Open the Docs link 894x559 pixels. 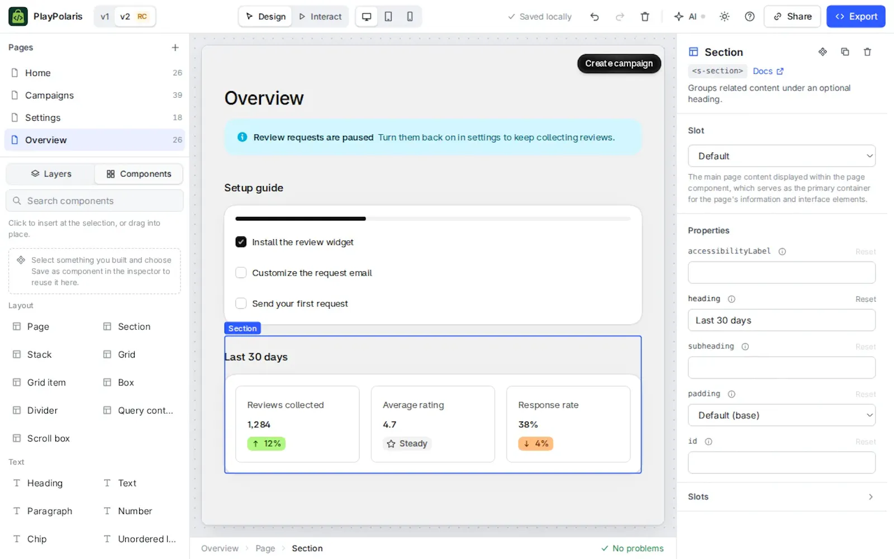768,71
